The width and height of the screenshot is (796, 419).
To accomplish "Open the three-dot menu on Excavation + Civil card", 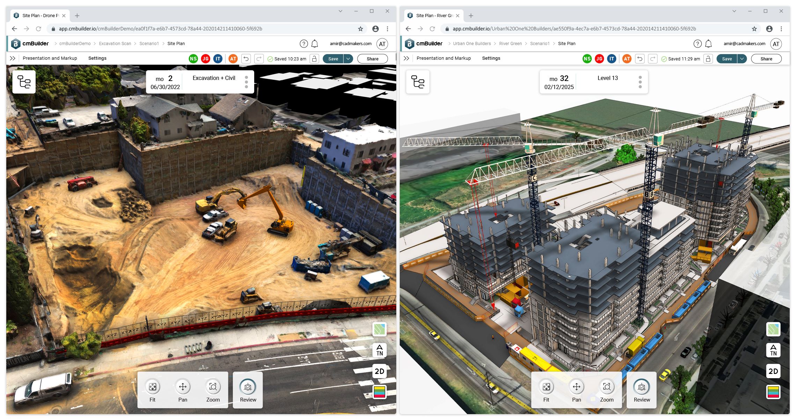I will tap(246, 82).
